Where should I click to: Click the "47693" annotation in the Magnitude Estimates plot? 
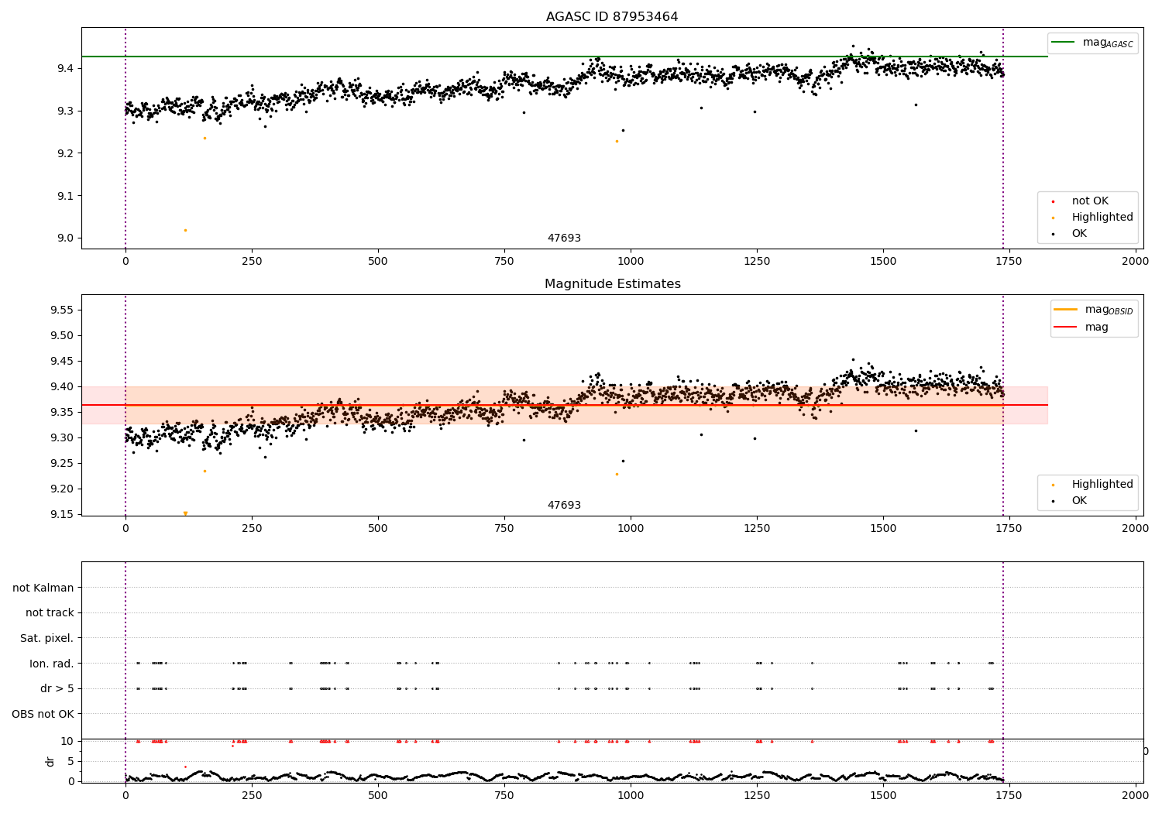(x=564, y=506)
